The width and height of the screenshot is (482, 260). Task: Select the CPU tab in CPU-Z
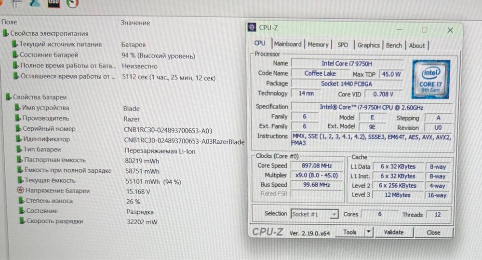tap(260, 43)
